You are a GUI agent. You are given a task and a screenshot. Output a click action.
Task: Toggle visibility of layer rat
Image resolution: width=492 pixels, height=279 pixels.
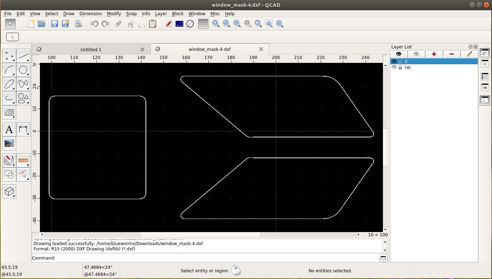coord(394,67)
